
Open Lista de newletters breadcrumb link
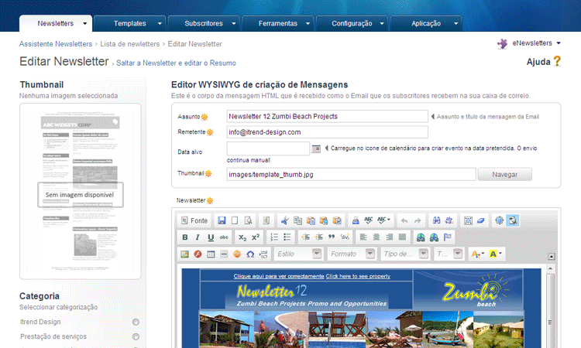(129, 44)
